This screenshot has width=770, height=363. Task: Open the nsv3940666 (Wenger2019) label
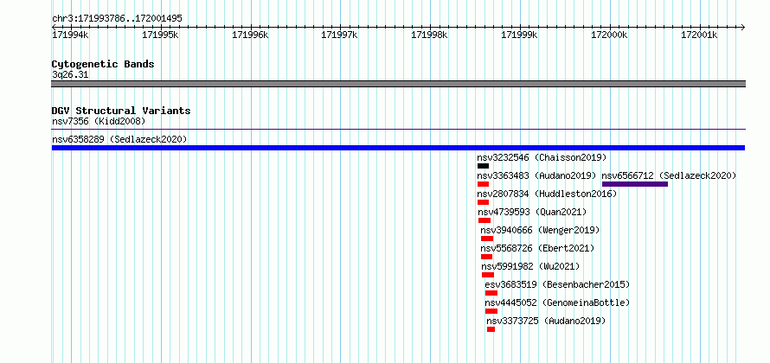(540, 230)
